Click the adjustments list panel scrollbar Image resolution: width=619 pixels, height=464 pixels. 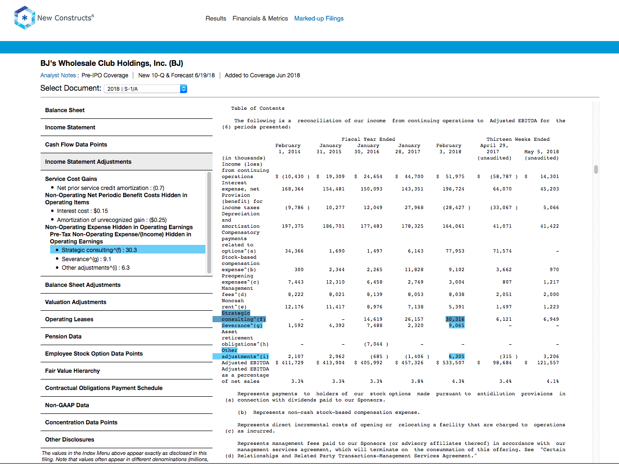209,222
